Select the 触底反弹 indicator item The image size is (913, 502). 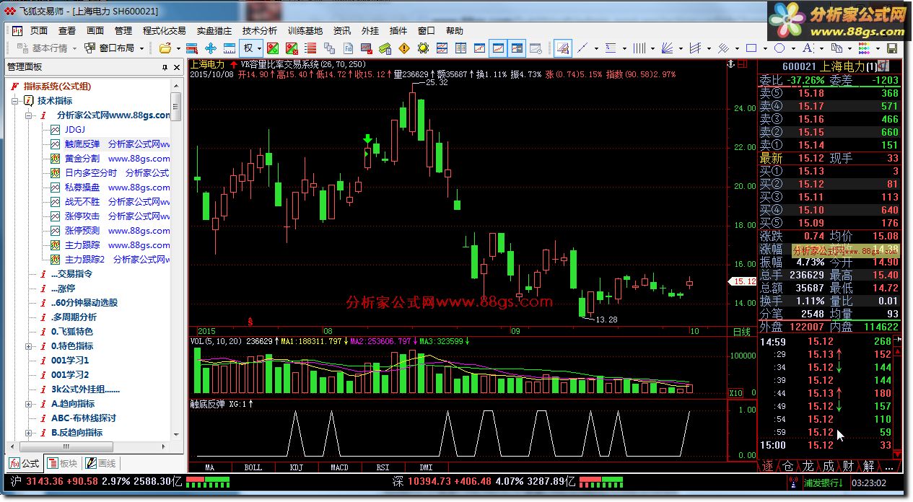[x=82, y=144]
